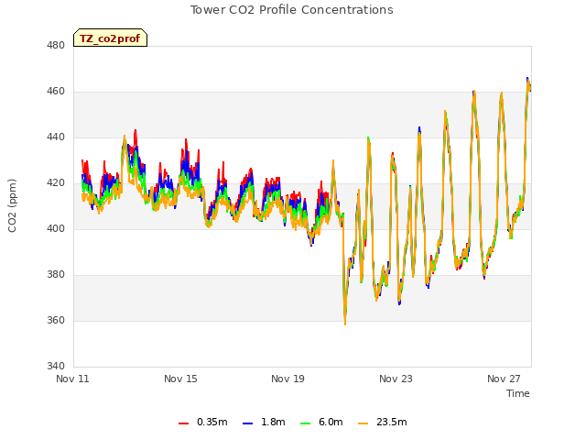Click the 400 y-axis tick label
The height and width of the screenshot is (440, 586).
coord(56,228)
